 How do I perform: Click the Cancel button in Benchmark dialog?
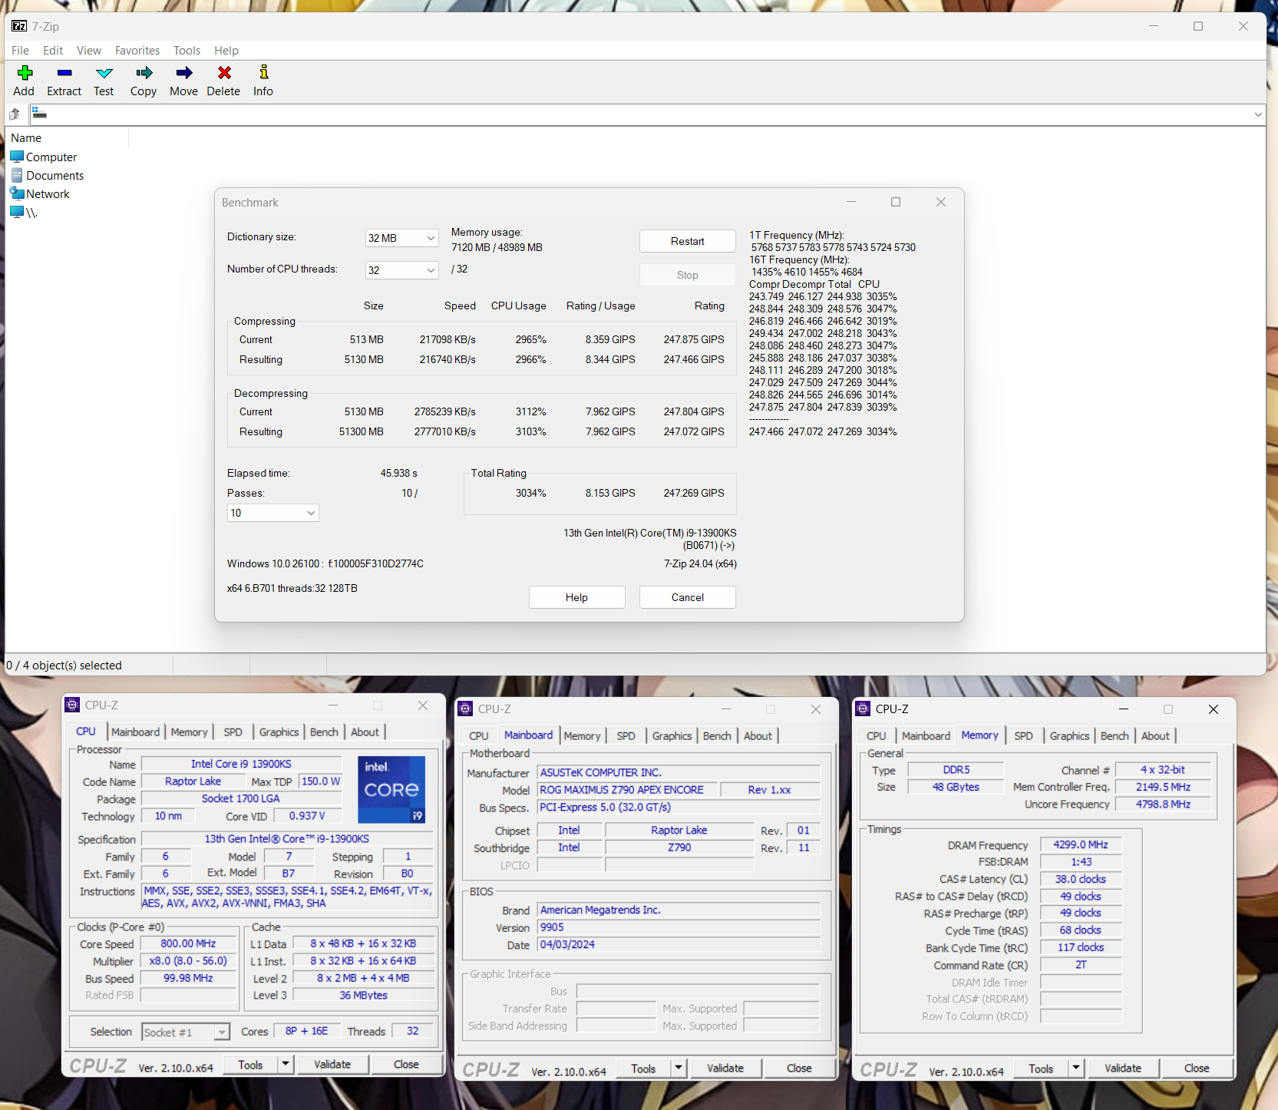688,597
